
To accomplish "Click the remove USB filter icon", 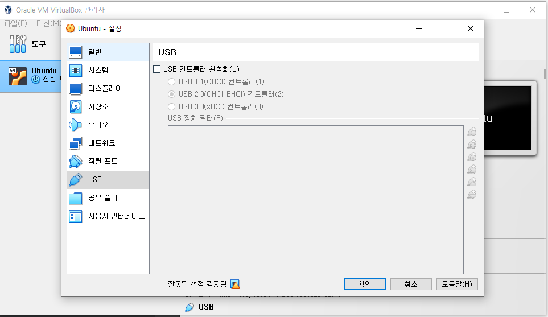I will tap(472, 170).
